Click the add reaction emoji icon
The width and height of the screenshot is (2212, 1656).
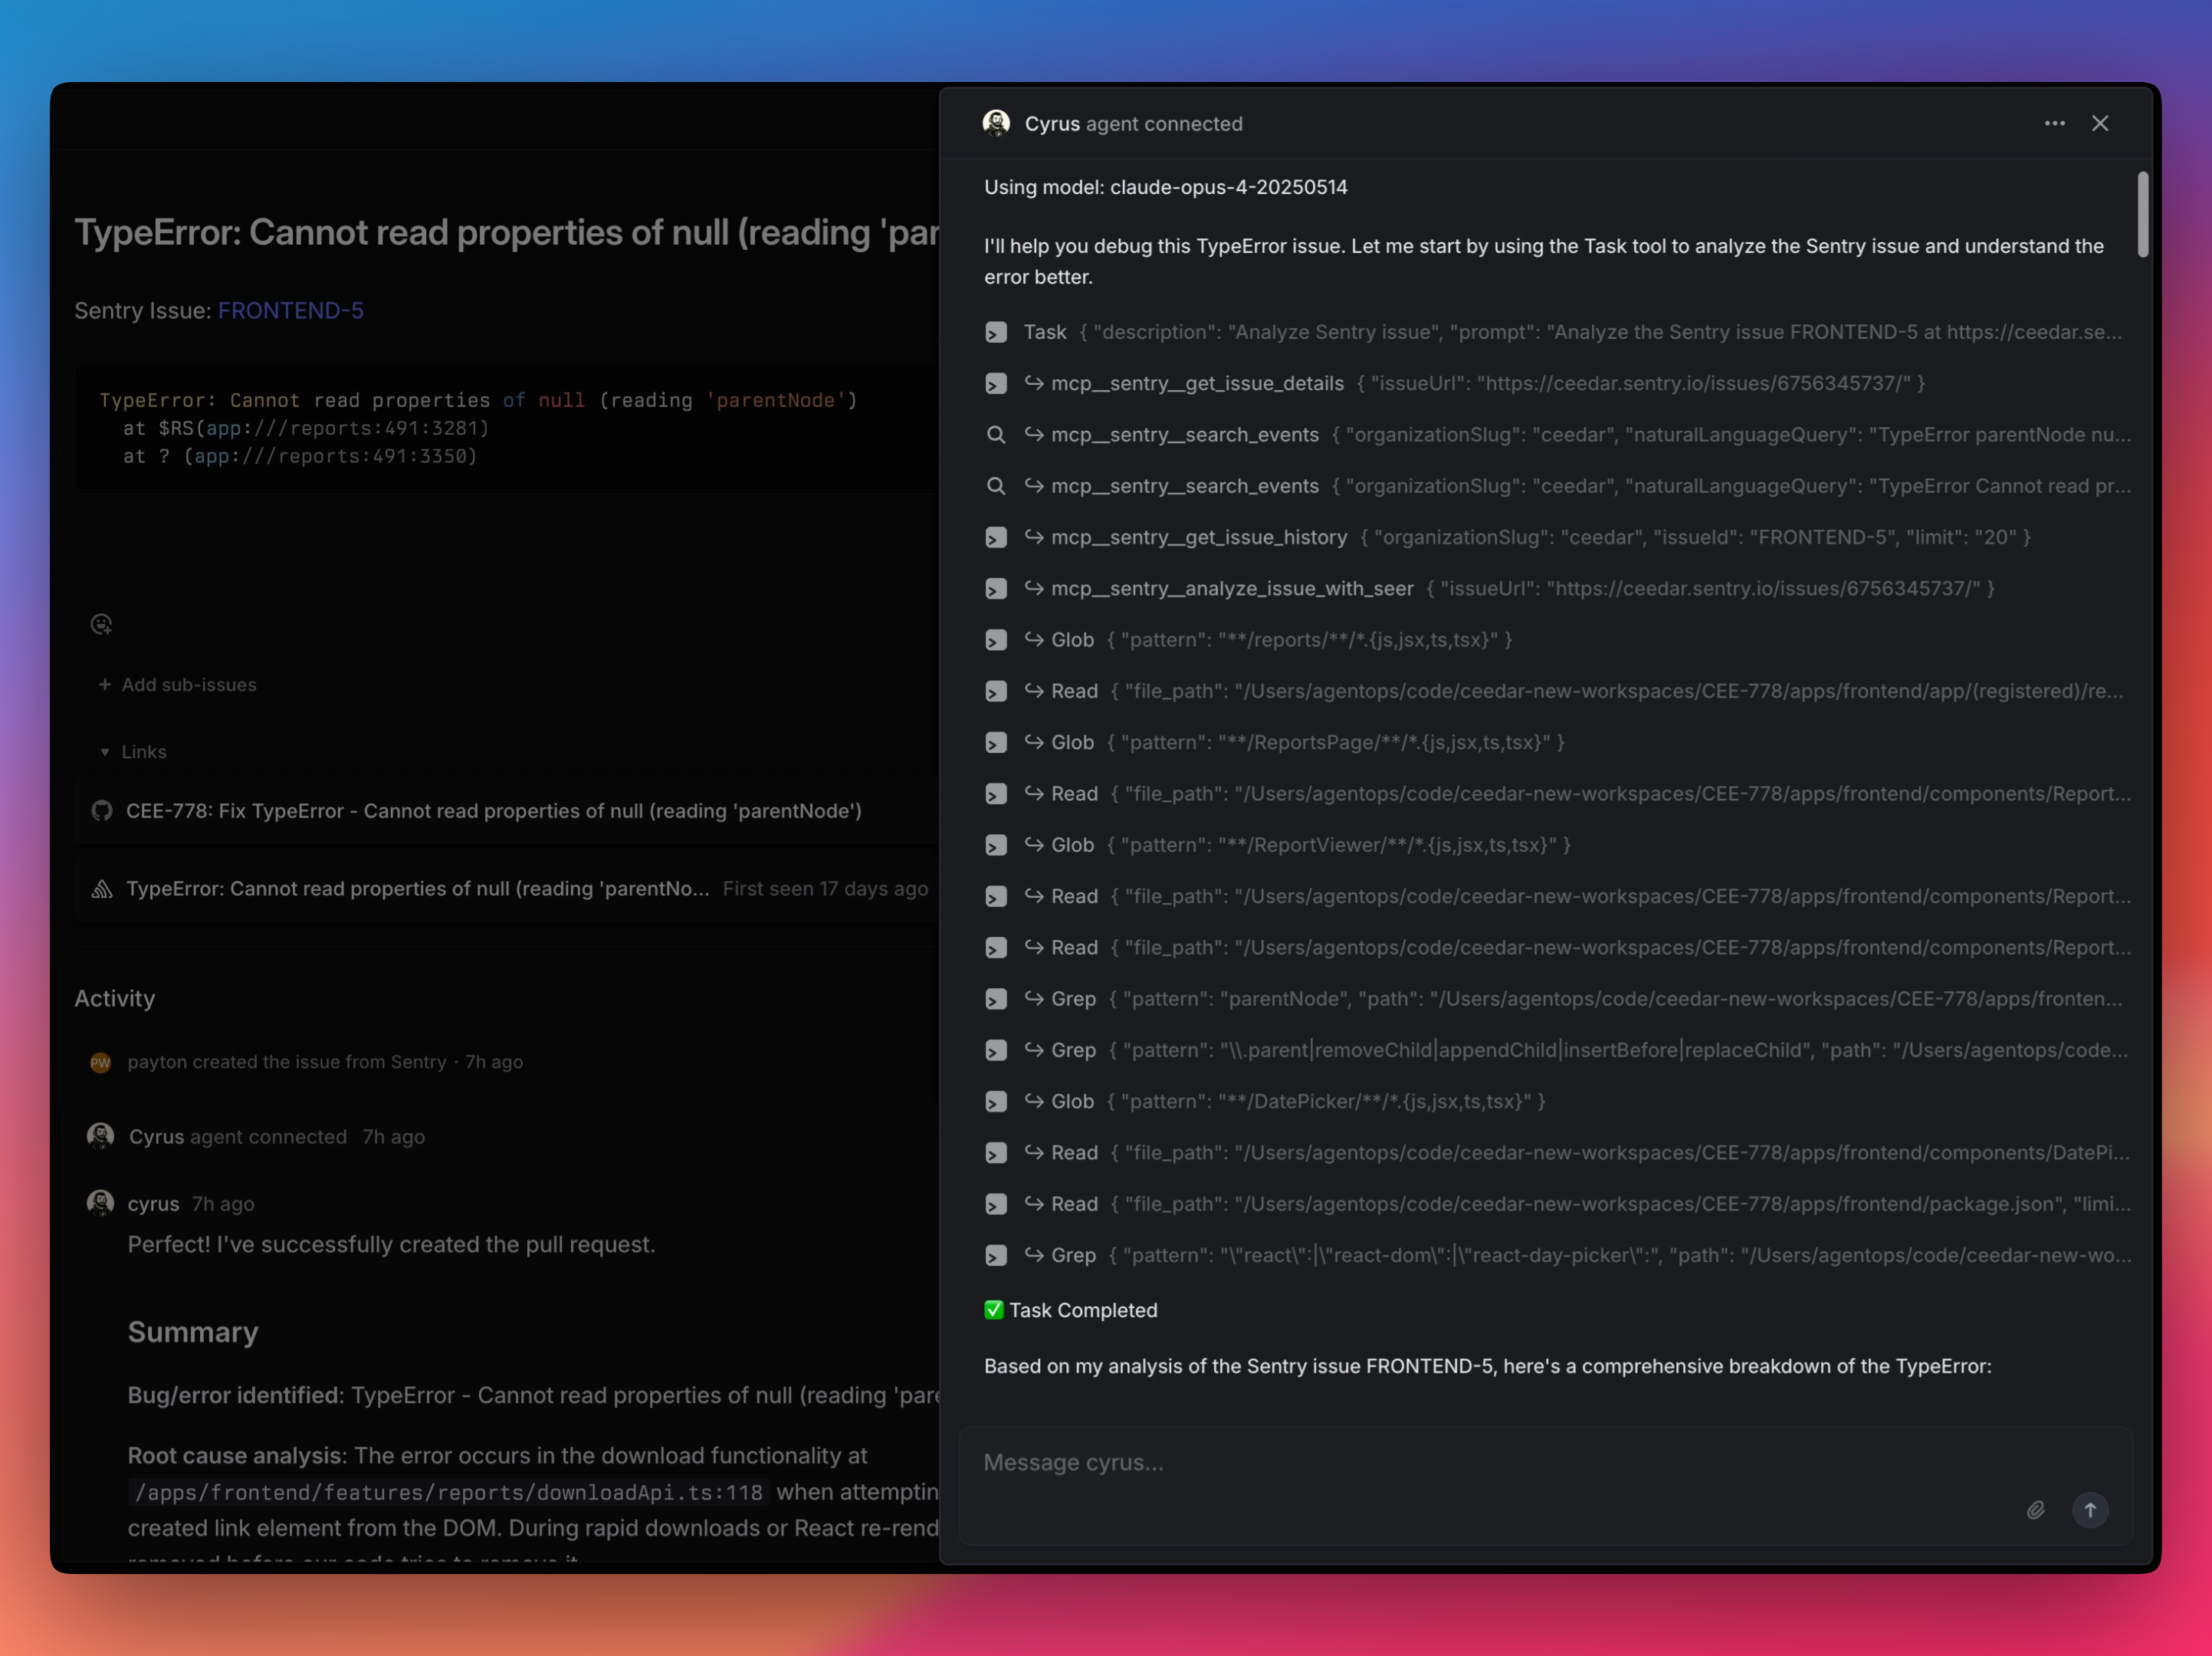pyautogui.click(x=101, y=625)
